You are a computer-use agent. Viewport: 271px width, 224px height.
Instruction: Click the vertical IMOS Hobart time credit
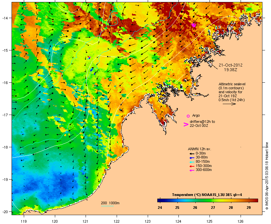pos(267,176)
